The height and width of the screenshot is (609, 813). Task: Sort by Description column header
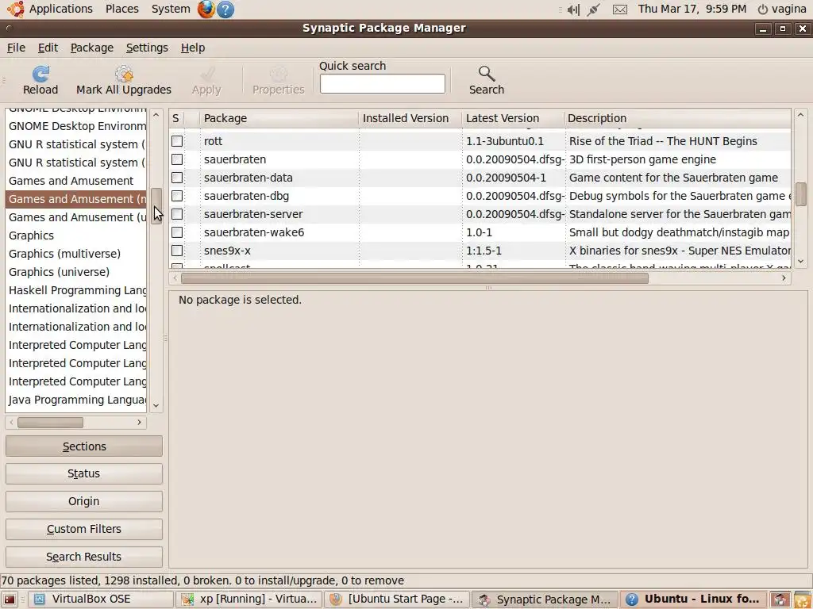pyautogui.click(x=677, y=118)
